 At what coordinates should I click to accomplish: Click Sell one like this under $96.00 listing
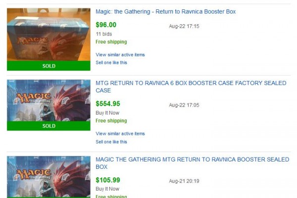[111, 63]
